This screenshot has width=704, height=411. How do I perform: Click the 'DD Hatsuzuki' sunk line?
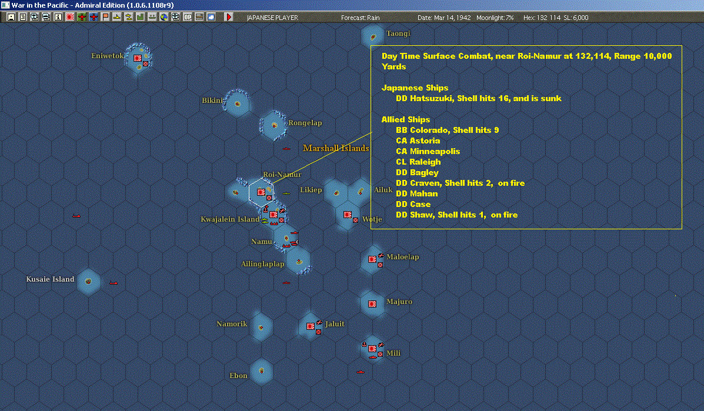point(479,98)
